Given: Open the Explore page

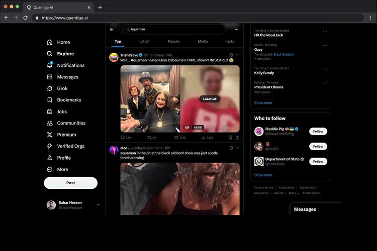Looking at the screenshot, I should click(x=60, y=54).
